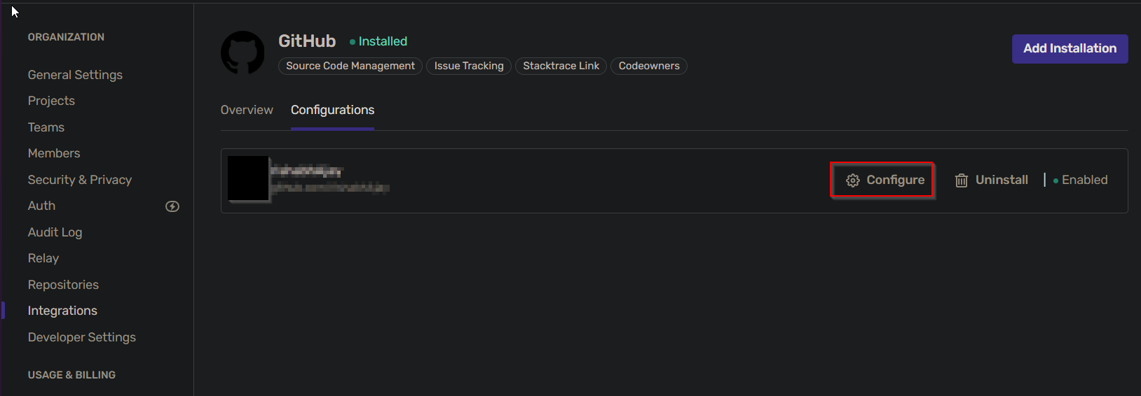Click the Issue Tracking tag
Image resolution: width=1141 pixels, height=396 pixels.
coord(469,66)
